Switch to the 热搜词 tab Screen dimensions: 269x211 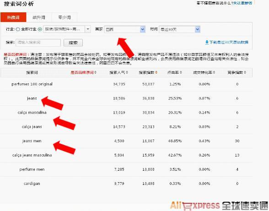click(13, 17)
